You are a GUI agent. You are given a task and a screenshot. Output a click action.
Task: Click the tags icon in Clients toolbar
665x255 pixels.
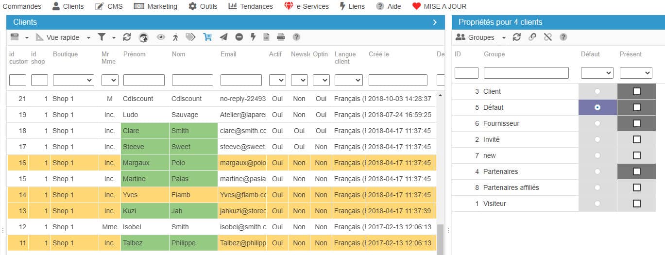point(190,37)
